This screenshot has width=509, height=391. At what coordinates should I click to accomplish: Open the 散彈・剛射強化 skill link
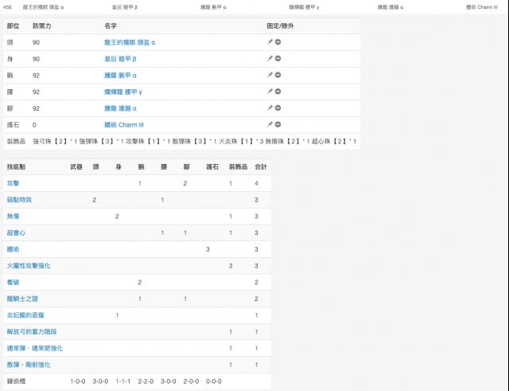pos(29,365)
